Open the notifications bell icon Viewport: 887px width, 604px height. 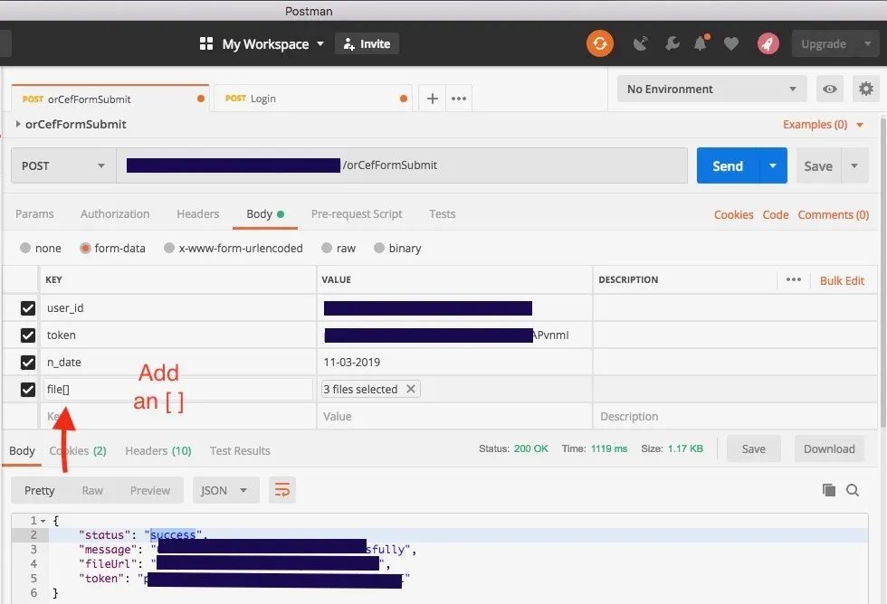tap(701, 42)
